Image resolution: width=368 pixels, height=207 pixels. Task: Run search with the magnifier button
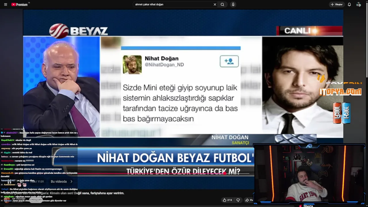[222, 5]
